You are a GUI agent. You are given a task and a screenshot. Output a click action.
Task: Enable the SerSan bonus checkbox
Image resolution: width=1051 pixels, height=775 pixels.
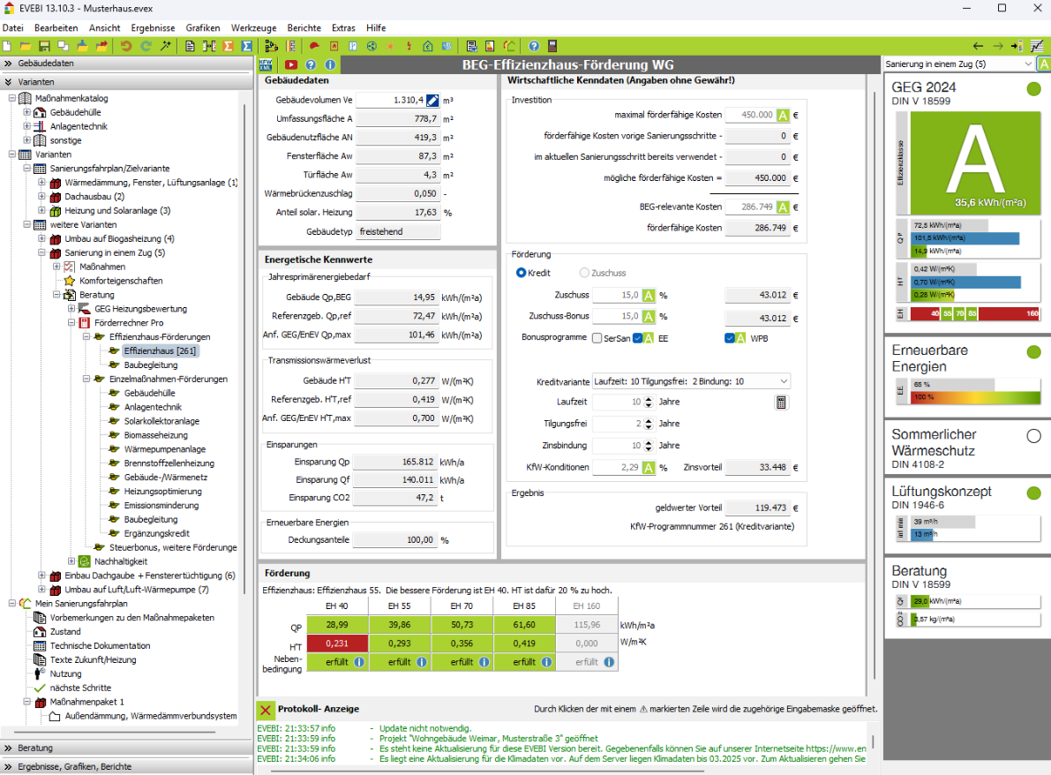click(598, 338)
